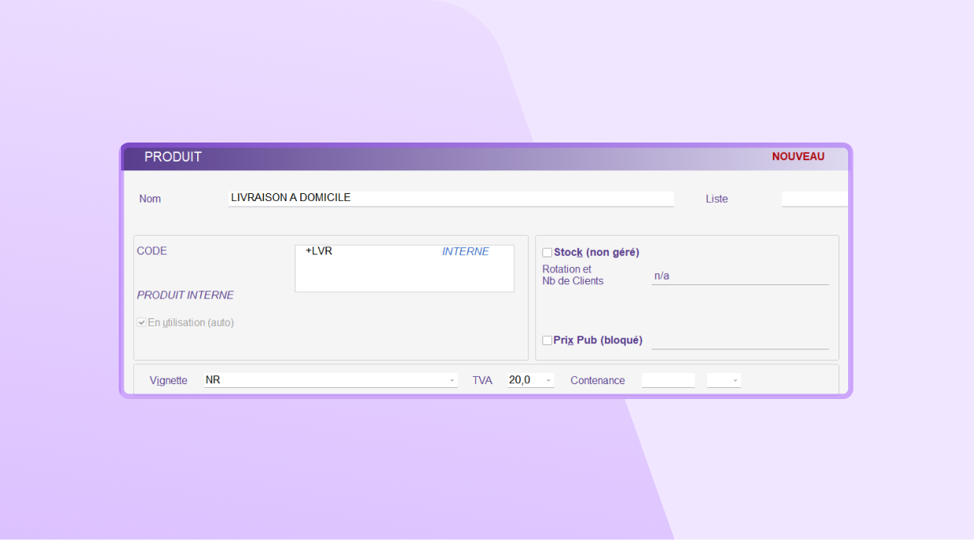Viewport: 974px width, 540px height.
Task: Click the PRODUIT header title
Action: point(173,157)
